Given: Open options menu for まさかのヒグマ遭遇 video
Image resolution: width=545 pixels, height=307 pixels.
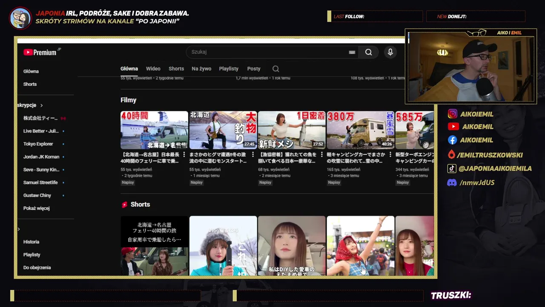Looking at the screenshot, I should pos(252,154).
